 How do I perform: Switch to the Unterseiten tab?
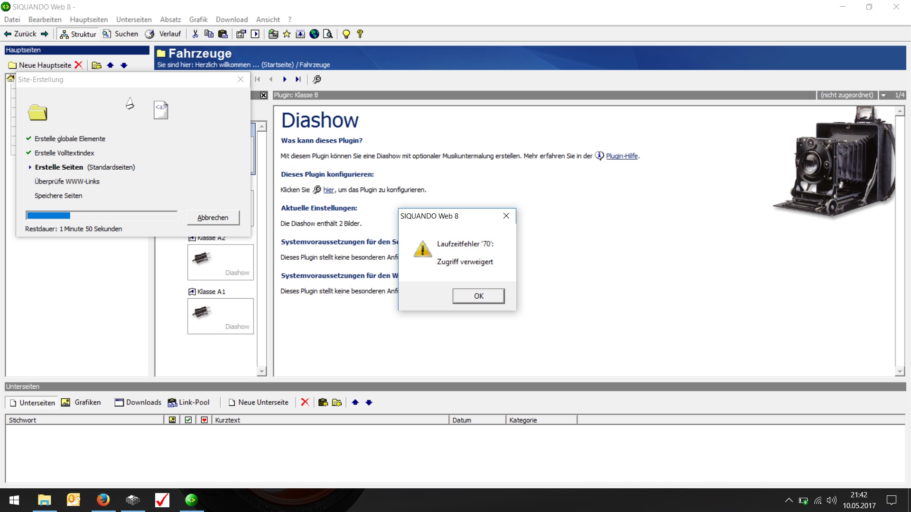pos(32,402)
